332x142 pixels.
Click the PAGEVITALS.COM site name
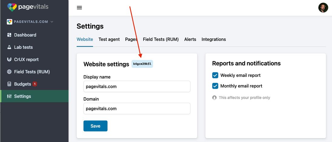31,21
